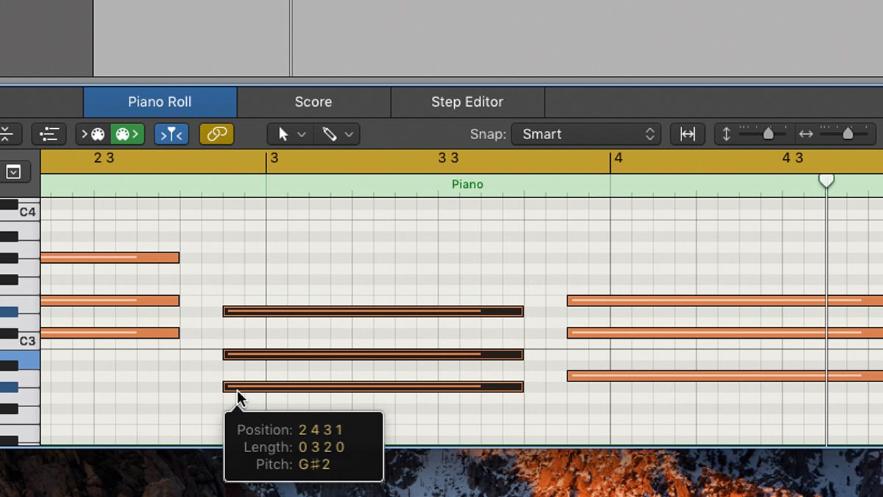The image size is (883, 497).
Task: Click the zoom-to-fit selection icon
Action: pos(688,134)
